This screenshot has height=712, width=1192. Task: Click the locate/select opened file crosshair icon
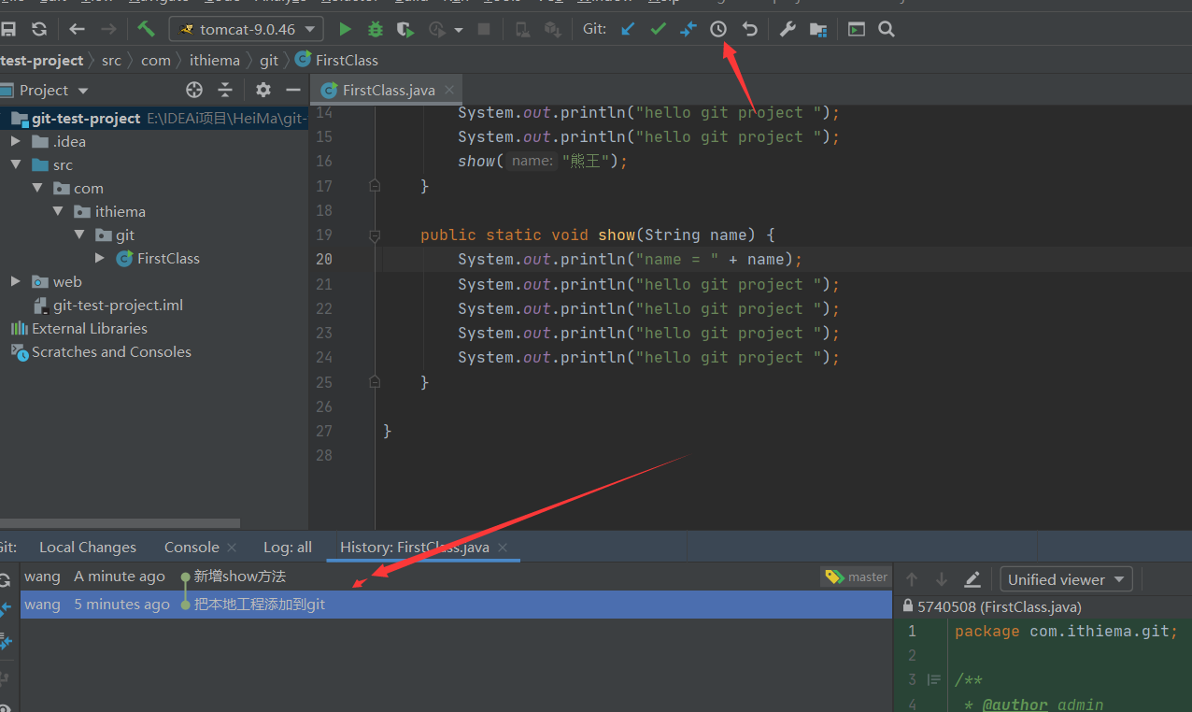(x=194, y=90)
